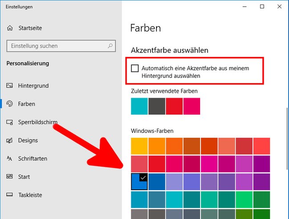Click the Zuletzt verwendete Farben label
The image size is (289, 219).
coord(164,91)
